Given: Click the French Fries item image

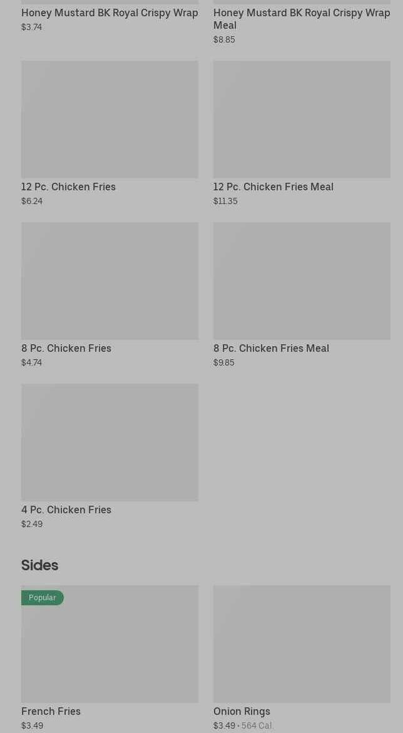Looking at the screenshot, I should click(110, 651).
